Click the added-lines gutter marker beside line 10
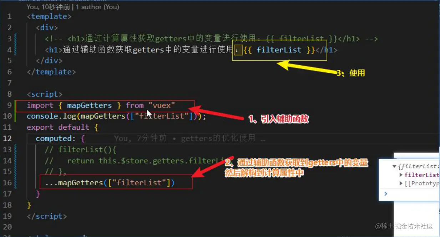This screenshot has width=440, height=237. (x=16, y=116)
